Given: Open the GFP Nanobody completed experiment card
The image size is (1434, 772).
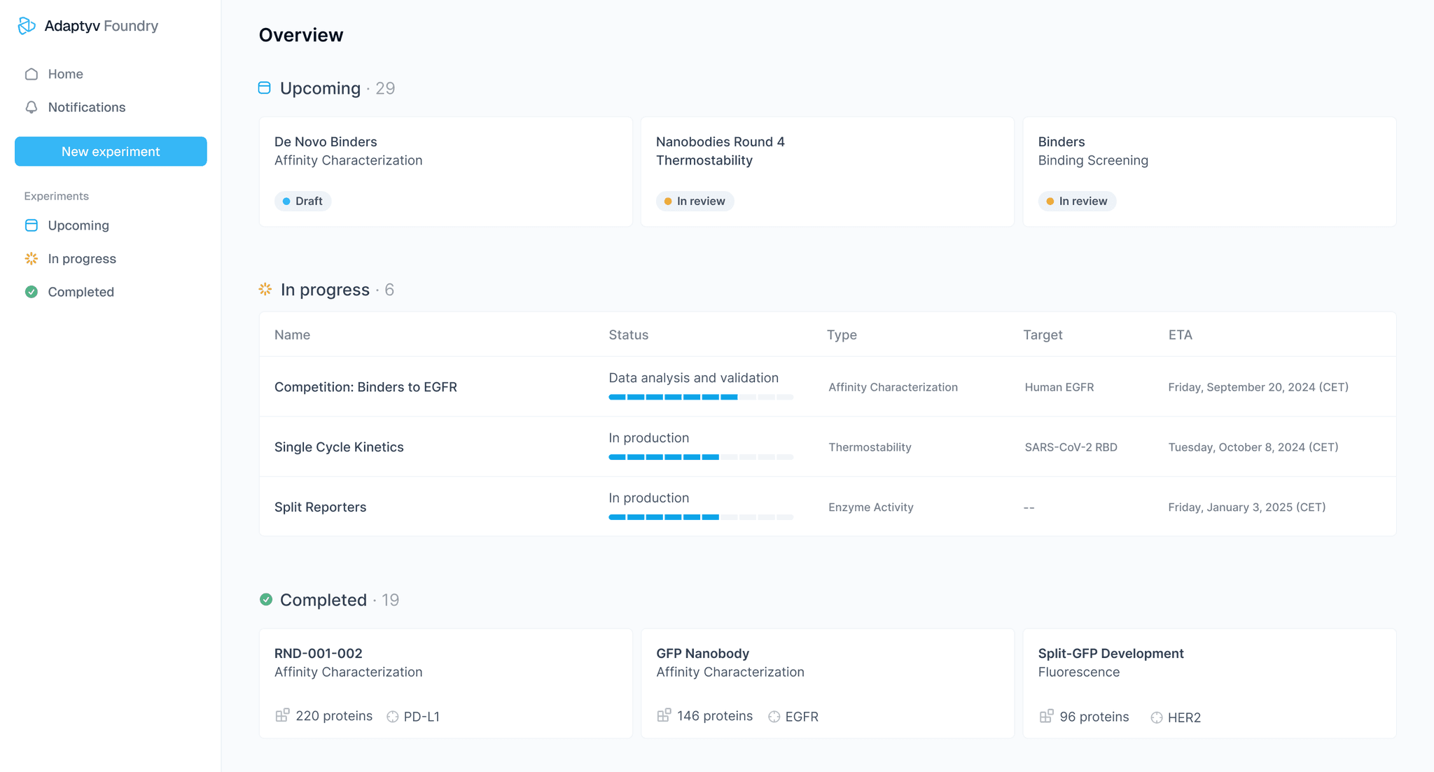Looking at the screenshot, I should point(827,684).
